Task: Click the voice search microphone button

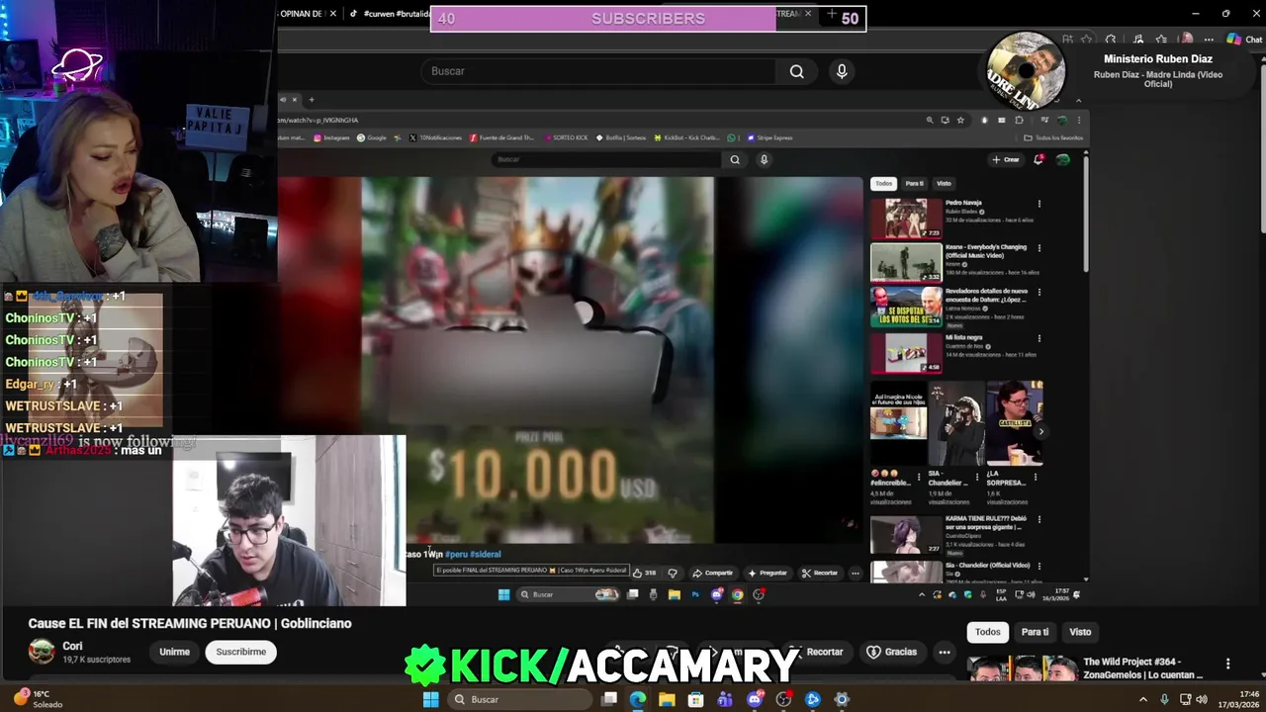Action: click(x=842, y=71)
